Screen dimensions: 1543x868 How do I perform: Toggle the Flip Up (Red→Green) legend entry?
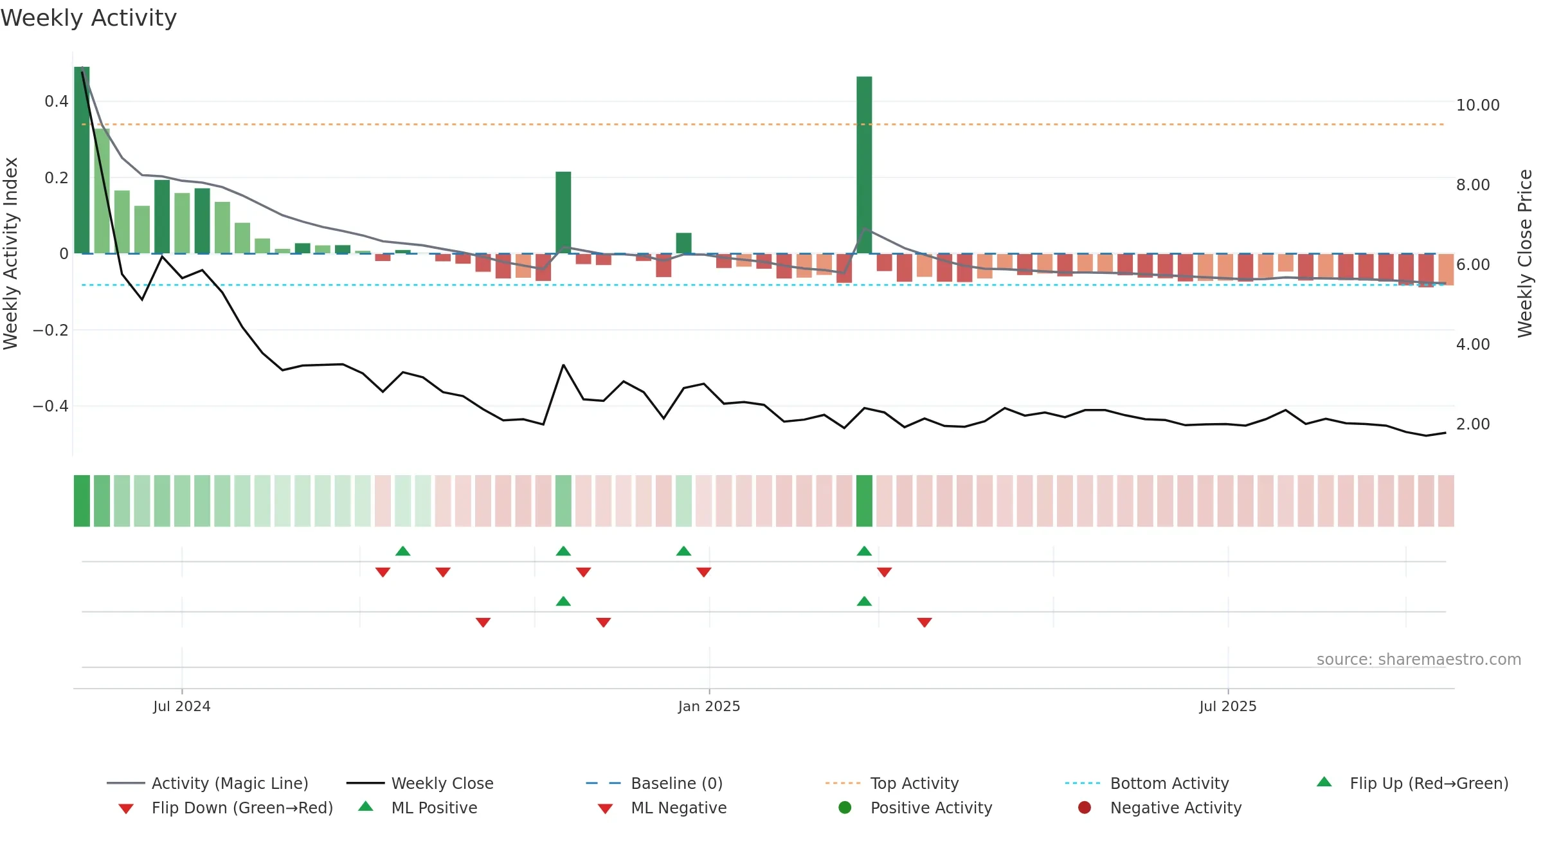(x=1412, y=783)
